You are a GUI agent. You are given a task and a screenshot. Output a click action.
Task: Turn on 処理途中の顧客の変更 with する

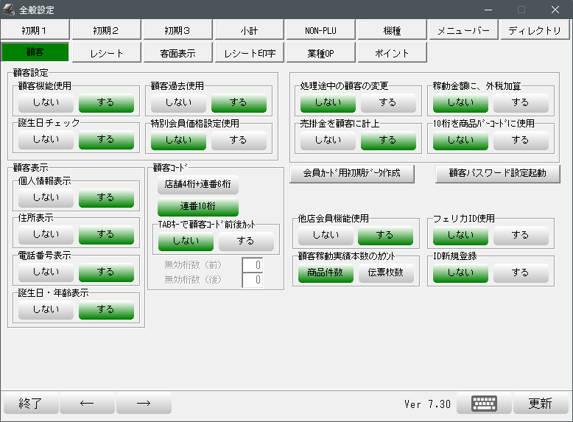pyautogui.click(x=388, y=102)
